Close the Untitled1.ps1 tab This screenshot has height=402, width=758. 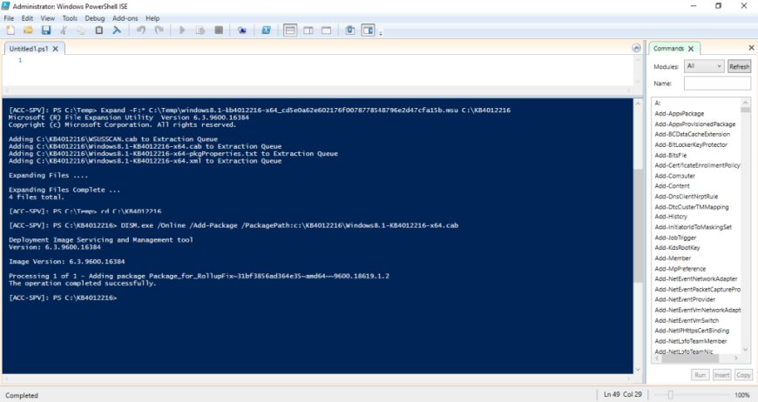click(56, 49)
